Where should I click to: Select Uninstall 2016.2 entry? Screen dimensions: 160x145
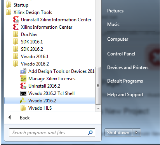[44, 86]
